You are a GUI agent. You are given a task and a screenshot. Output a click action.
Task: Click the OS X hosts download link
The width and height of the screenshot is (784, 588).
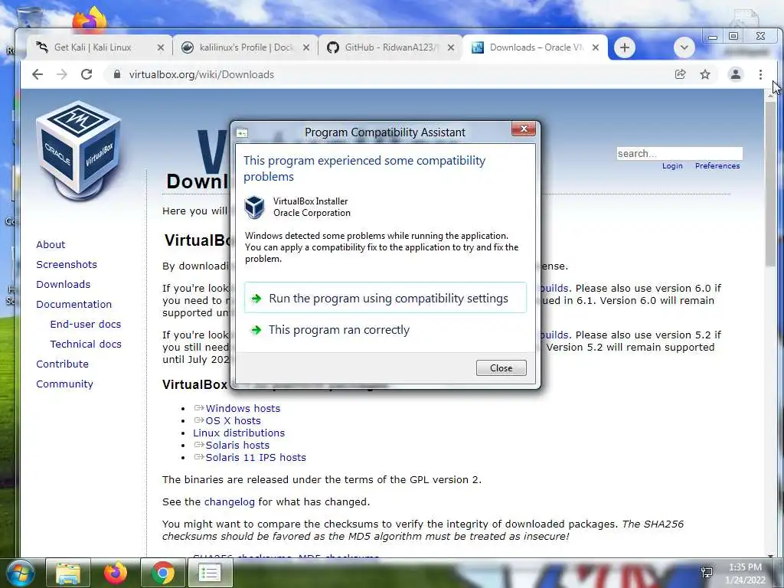tap(233, 421)
